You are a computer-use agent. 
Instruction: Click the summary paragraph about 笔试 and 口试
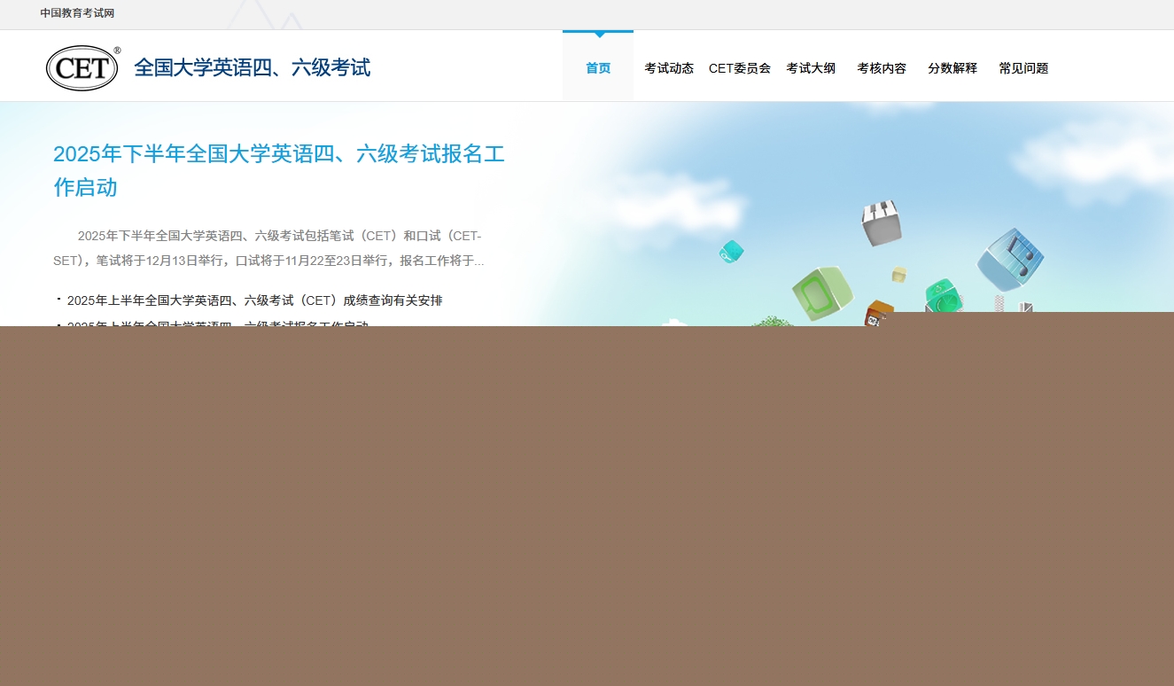tap(269, 248)
